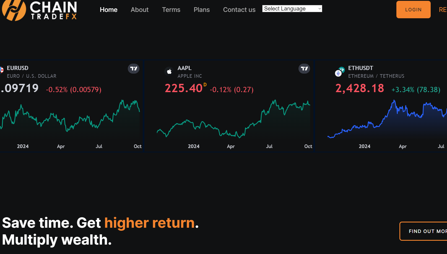
Task: Click the Apple logo icon
Action: (x=169, y=71)
